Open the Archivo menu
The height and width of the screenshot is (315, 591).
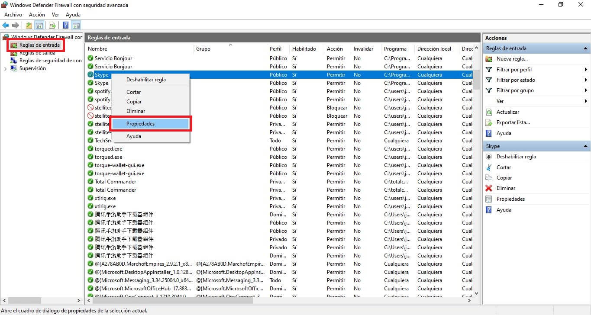(13, 15)
